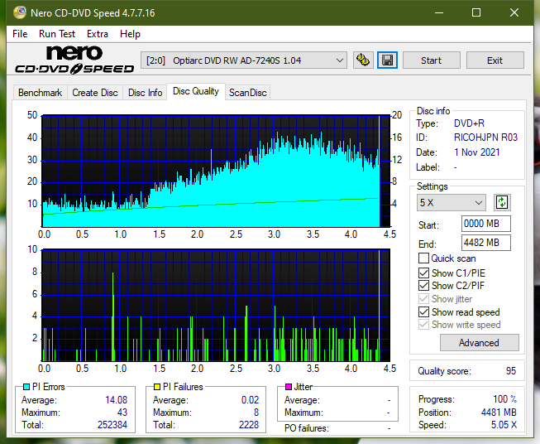Click PI Failures average 0.02
540x444 pixels.
click(x=250, y=399)
